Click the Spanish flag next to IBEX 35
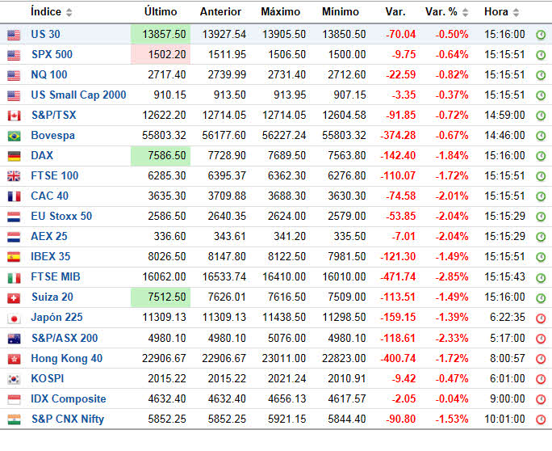This screenshot has width=552, height=451. click(14, 257)
